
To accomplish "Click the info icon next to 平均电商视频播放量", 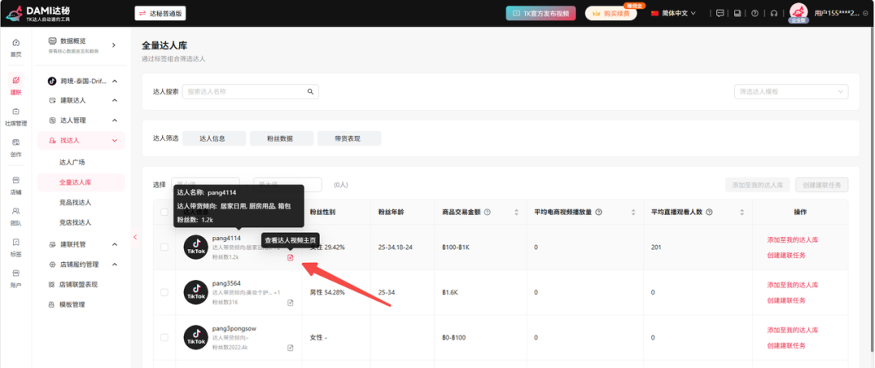I will pos(599,212).
